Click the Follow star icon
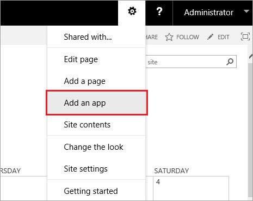253x201 pixels. 169,37
